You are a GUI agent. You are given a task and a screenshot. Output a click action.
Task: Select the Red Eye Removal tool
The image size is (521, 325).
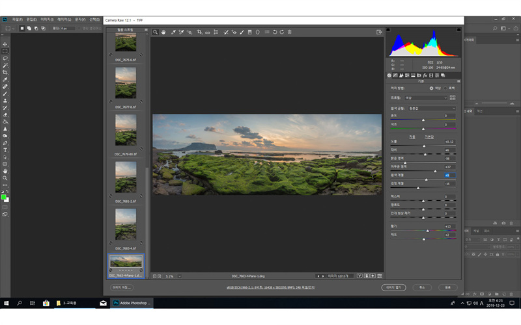coord(234,32)
